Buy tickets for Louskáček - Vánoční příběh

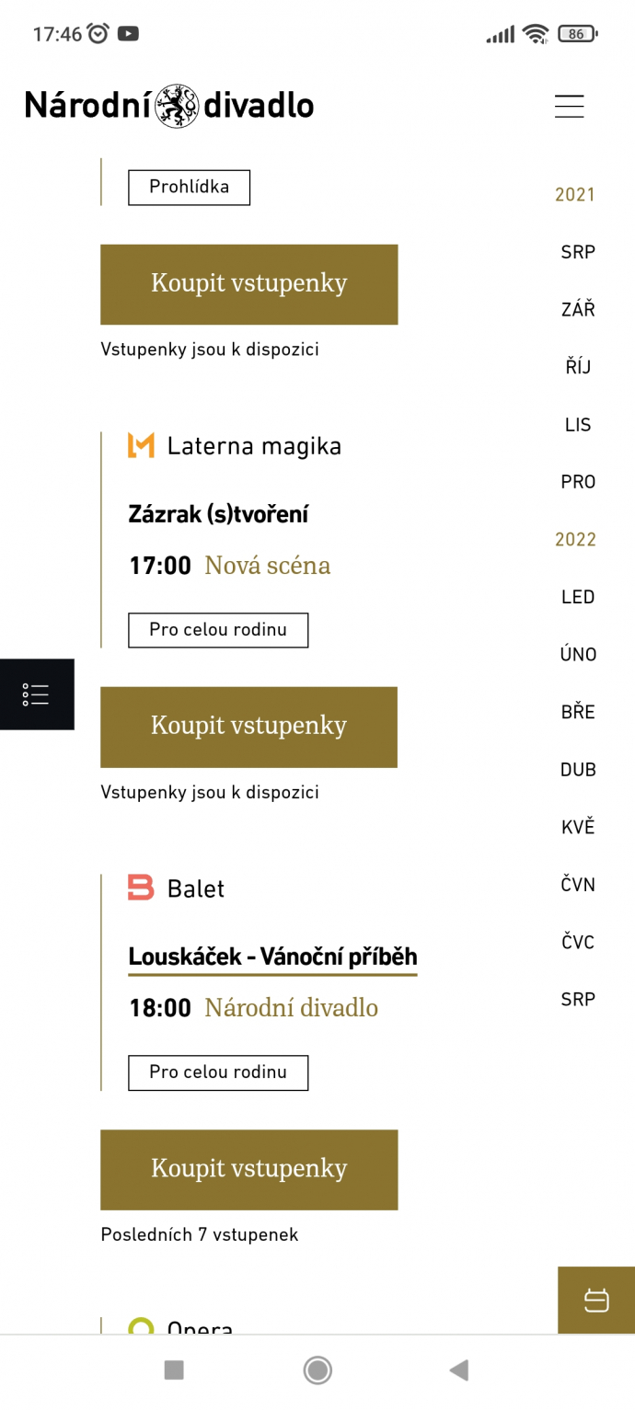248,1169
